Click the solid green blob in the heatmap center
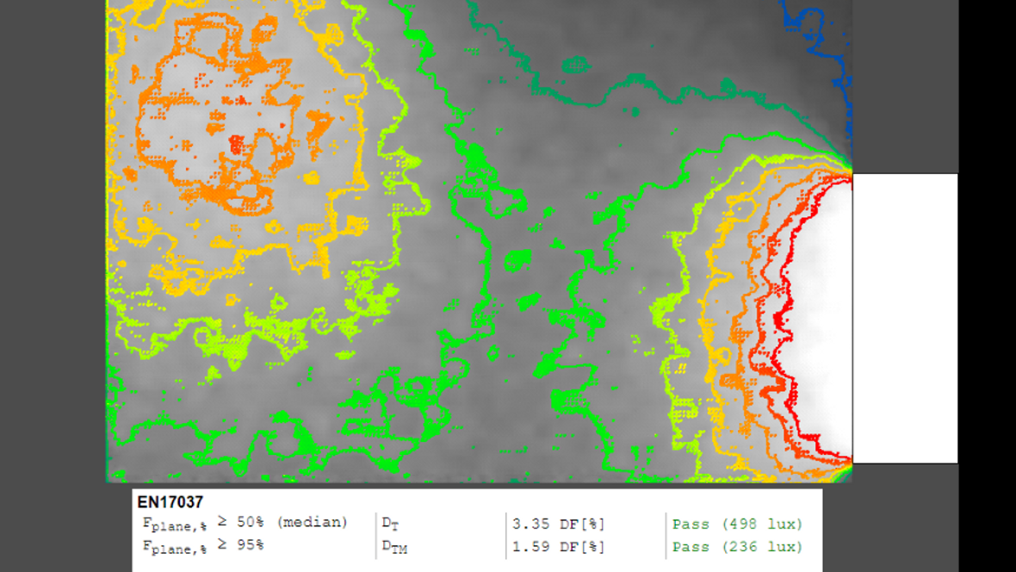1016x572 pixels. (x=517, y=257)
